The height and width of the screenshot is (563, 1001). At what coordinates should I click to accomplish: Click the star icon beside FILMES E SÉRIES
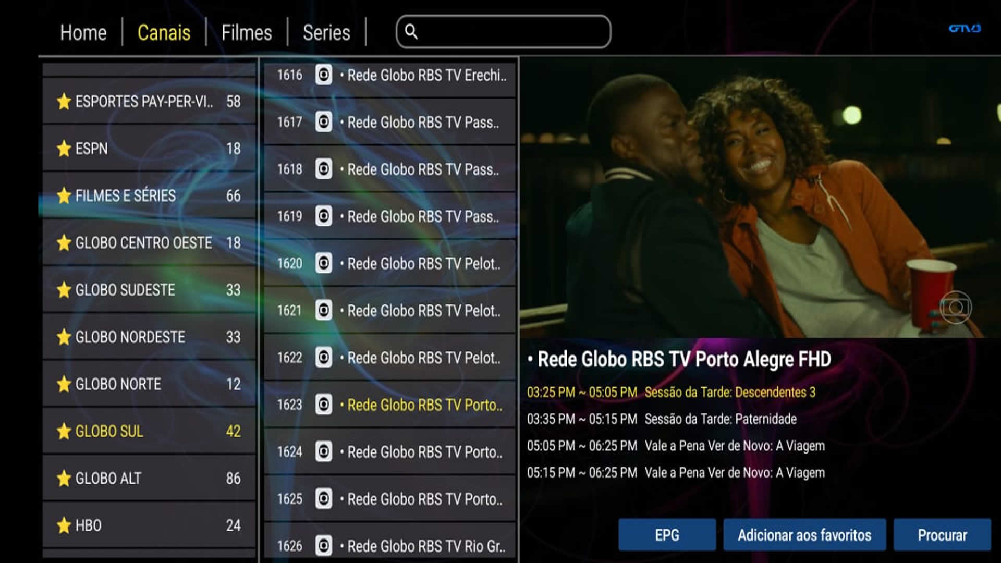coord(64,195)
